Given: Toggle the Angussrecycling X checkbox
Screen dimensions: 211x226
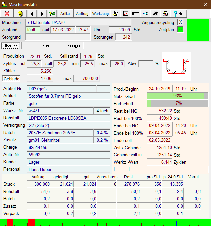Looking at the screenshot, I should 180,22.
